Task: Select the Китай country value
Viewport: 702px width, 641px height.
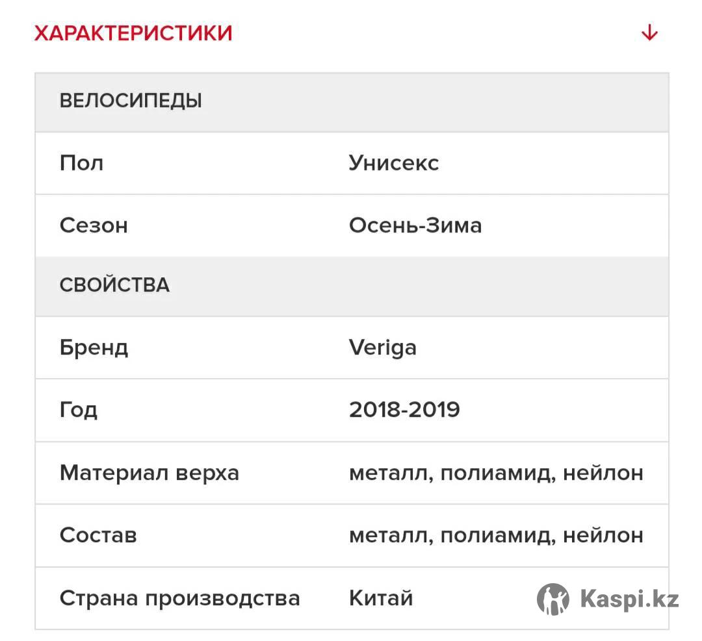Action: point(380,598)
